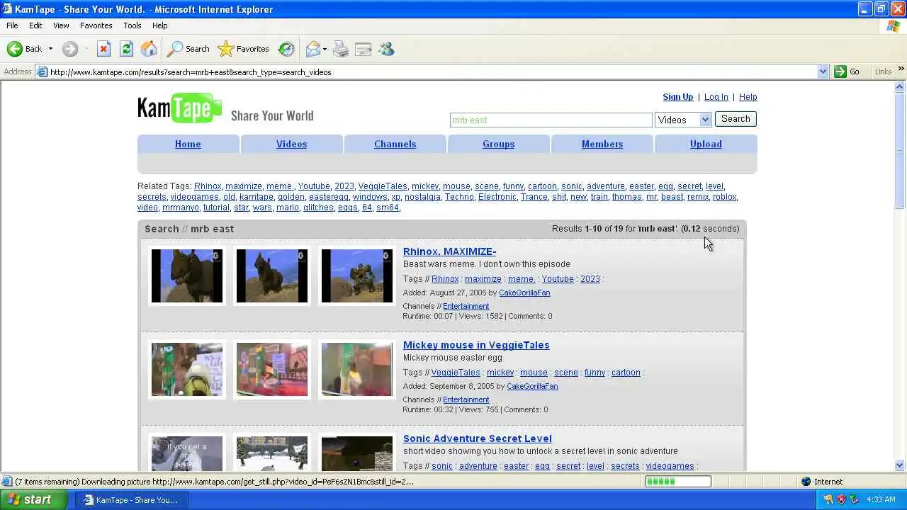Expand the Mail button dropdown arrow
This screenshot has height=510, width=907.
pos(325,49)
